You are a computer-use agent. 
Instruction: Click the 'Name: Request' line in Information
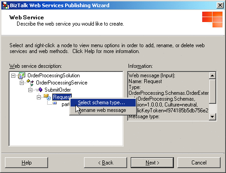(x=145, y=81)
